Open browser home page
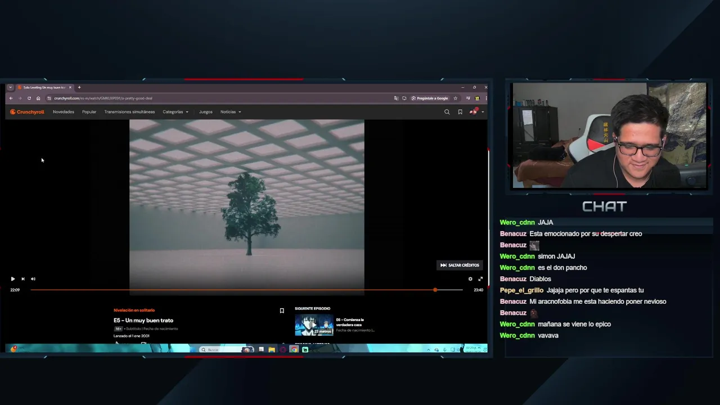 38,98
